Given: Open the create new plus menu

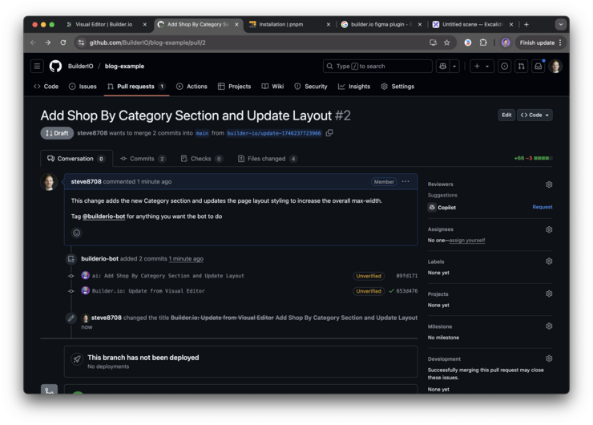Looking at the screenshot, I should tap(482, 67).
